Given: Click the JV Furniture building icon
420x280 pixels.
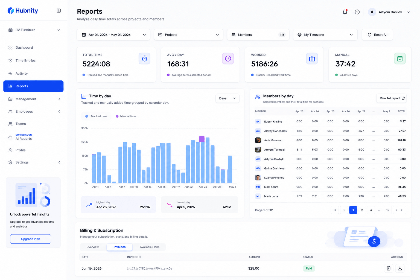Looking at the screenshot, I should pos(10,30).
